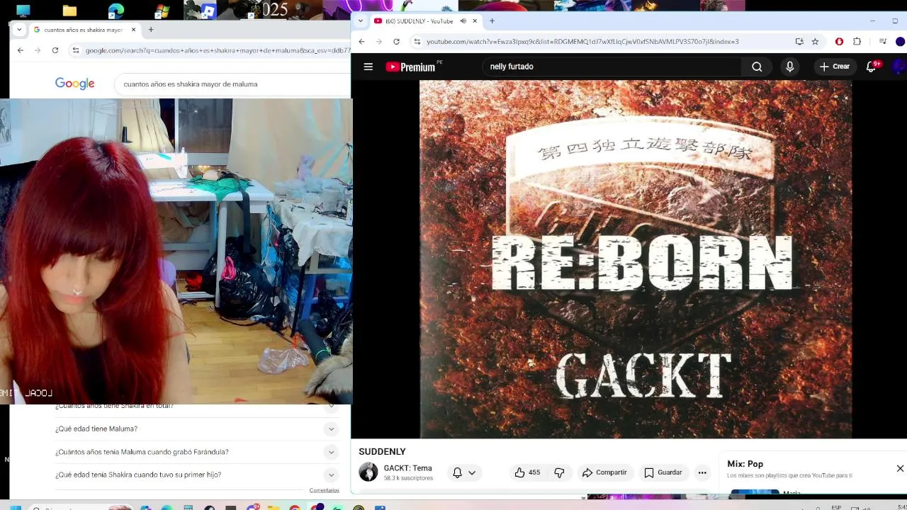View site information for youtube.com
The image size is (907, 510).
[x=417, y=42]
